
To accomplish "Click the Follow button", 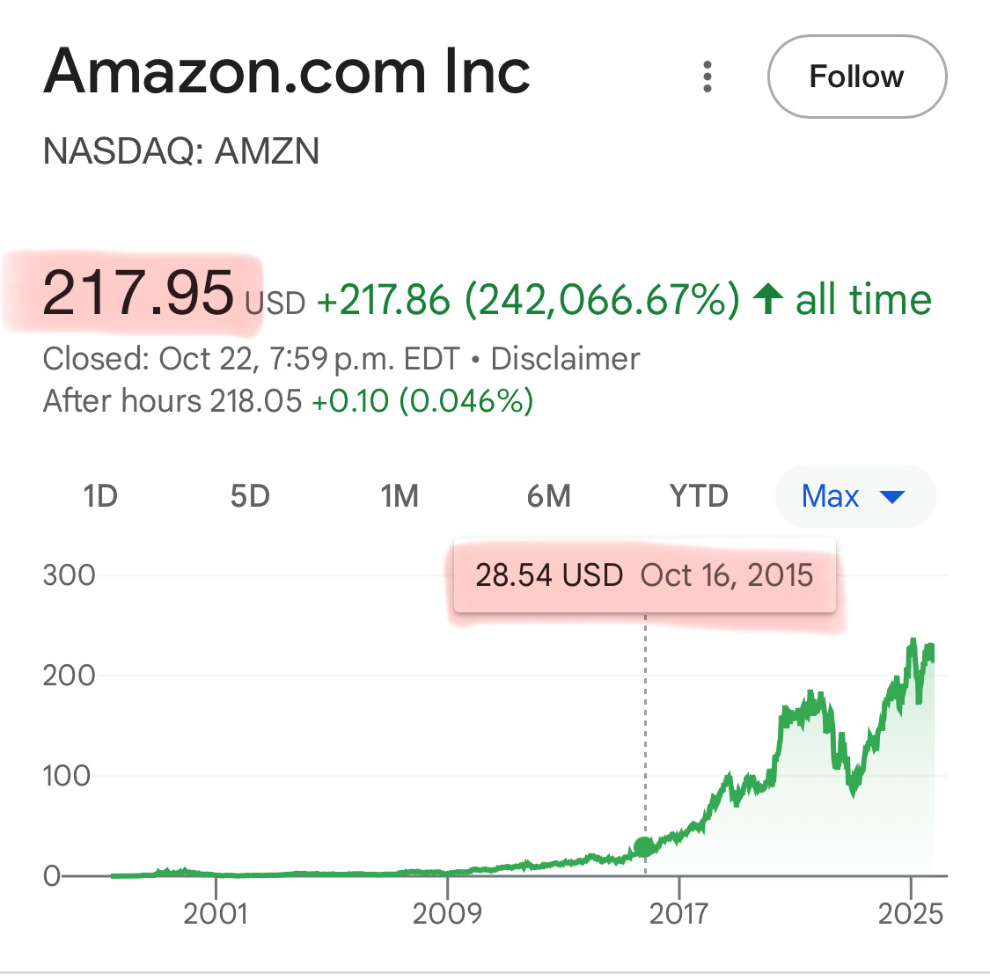I will pos(856,77).
